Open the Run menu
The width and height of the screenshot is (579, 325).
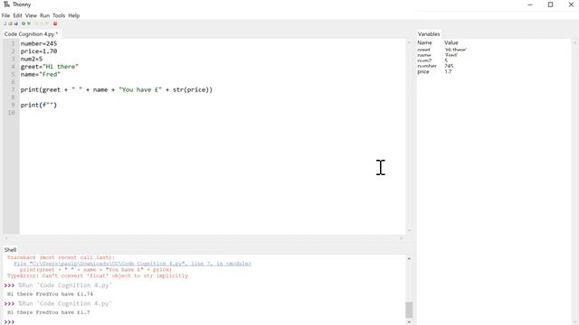click(44, 15)
